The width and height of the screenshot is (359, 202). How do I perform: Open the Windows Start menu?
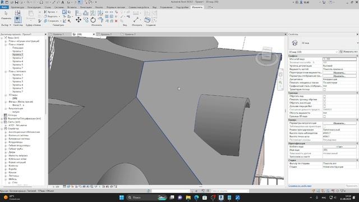(x=122, y=198)
